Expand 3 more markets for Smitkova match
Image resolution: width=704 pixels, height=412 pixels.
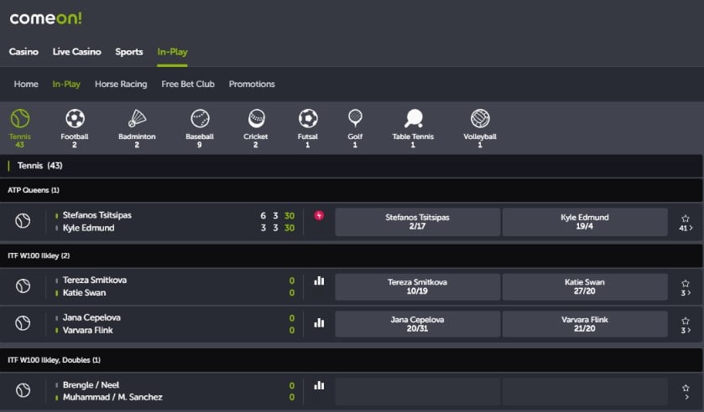[x=686, y=293]
